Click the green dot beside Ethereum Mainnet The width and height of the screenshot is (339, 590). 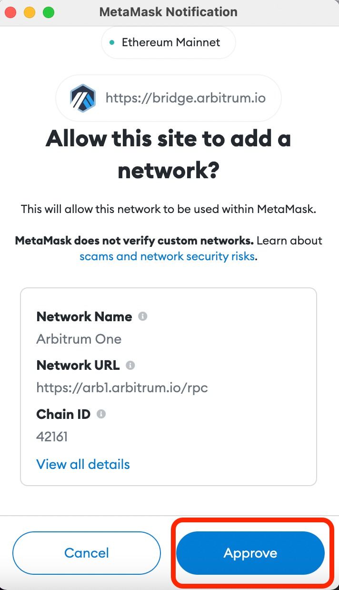112,42
